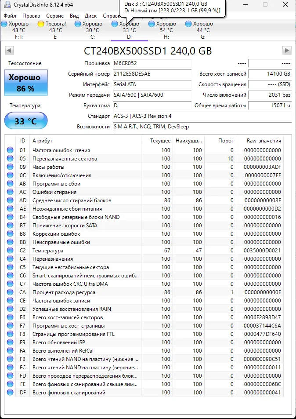Click the Буква тома field D:
Image resolution: width=296 pixels, height=419 pixels.
click(152, 106)
